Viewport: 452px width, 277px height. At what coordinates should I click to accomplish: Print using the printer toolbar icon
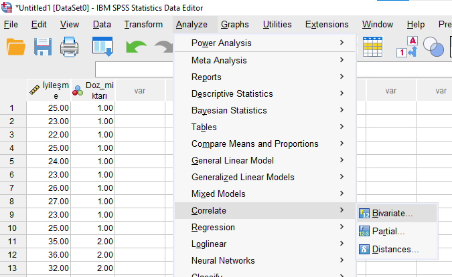(69, 47)
